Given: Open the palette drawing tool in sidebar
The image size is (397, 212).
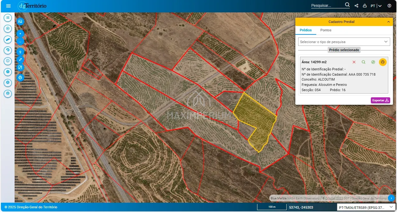Looking at the screenshot, I should [x=8, y=50].
